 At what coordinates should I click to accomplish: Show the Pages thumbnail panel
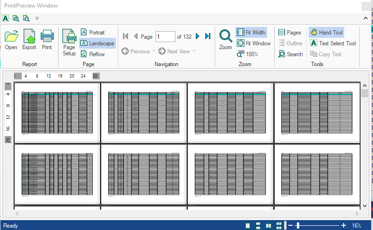(x=289, y=32)
